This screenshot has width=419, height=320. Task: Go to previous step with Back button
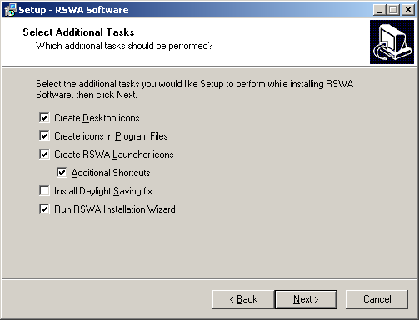click(243, 299)
